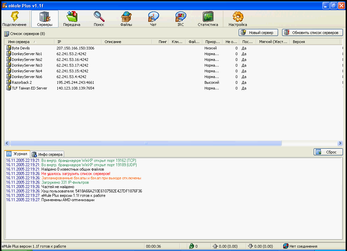347x251 pixels.
Task: Select IP 140.123.108.139:7654 cell
Action: point(75,88)
